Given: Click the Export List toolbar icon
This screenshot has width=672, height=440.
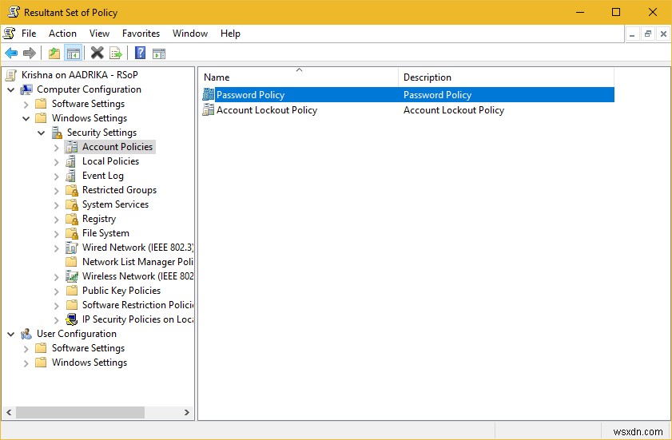Looking at the screenshot, I should coord(116,54).
